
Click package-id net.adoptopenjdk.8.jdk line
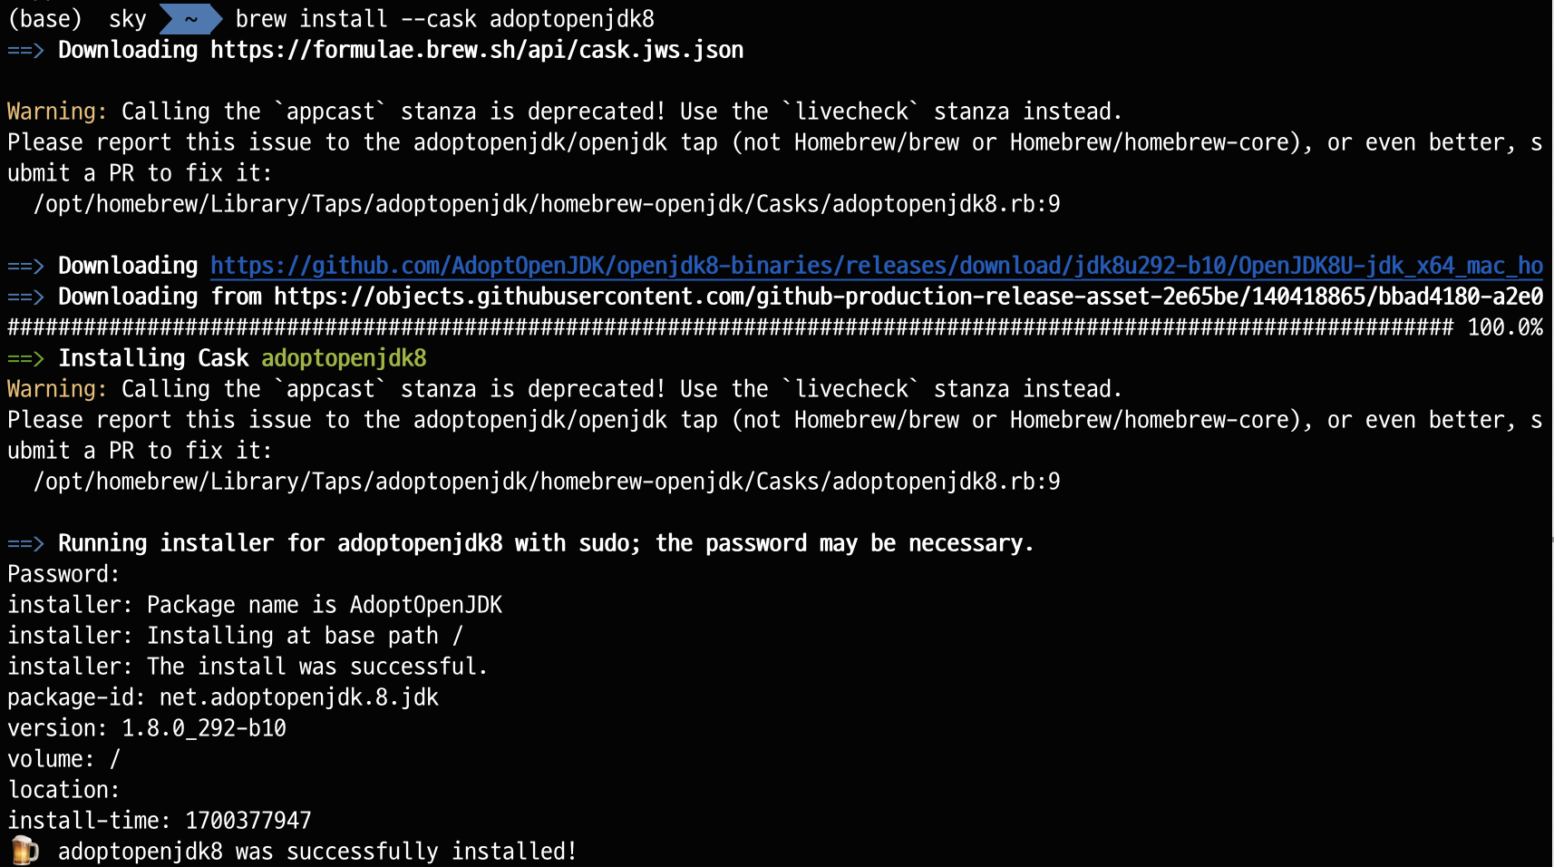pyautogui.click(x=223, y=697)
